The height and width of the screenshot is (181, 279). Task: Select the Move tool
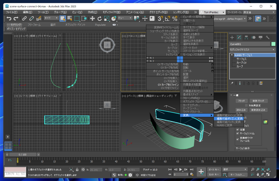(x=92, y=18)
